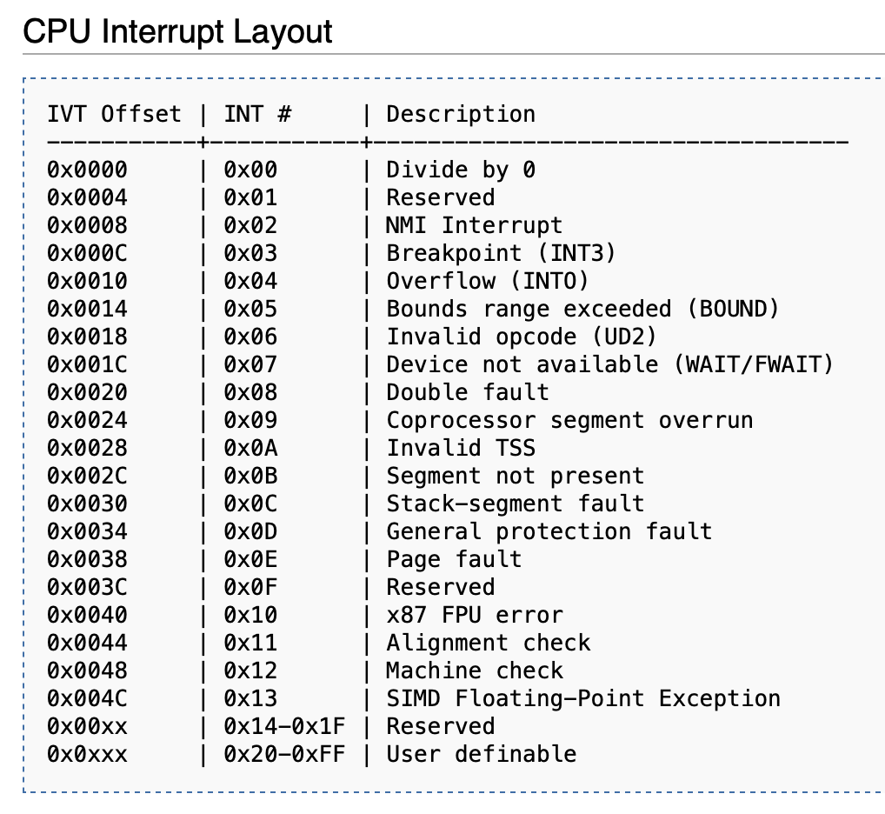Click the Divide by 0 description
Screen dimensions: 885x814
click(461, 170)
